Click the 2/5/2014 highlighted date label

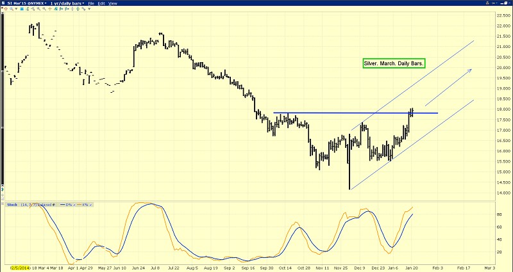(20, 268)
